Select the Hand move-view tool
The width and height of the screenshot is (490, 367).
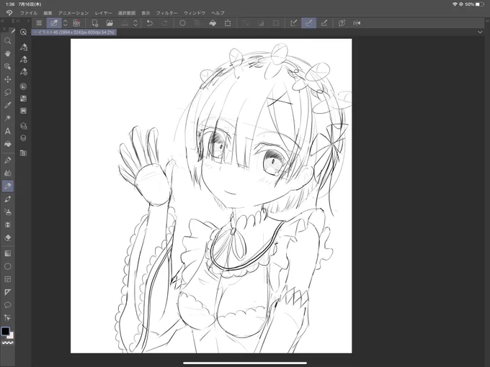tap(8, 54)
